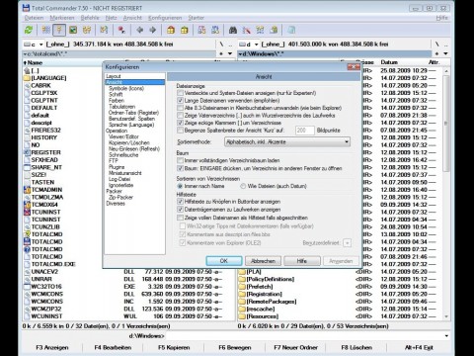Toggle 'Zeige eckige Klammern' checkbox
This screenshot has width=474, height=356.
click(x=180, y=123)
